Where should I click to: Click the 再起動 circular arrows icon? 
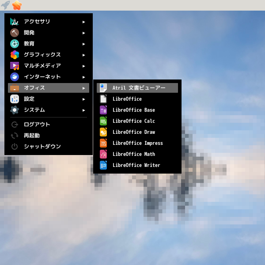point(15,136)
